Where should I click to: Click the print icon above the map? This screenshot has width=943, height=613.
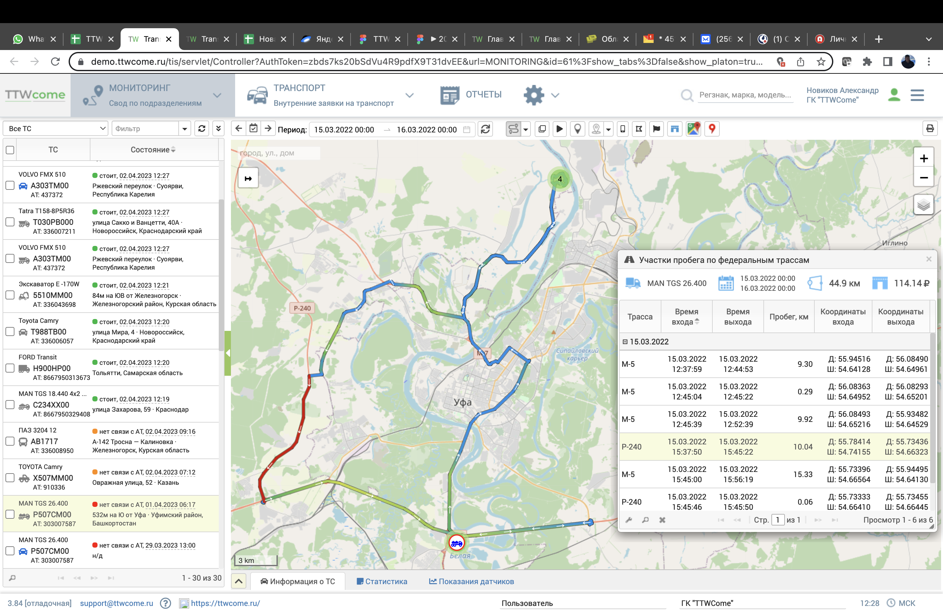(x=930, y=129)
